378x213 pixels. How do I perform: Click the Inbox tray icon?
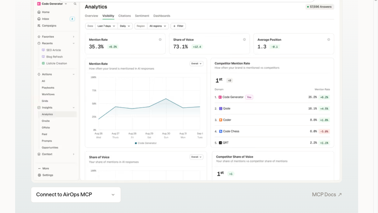click(39, 19)
